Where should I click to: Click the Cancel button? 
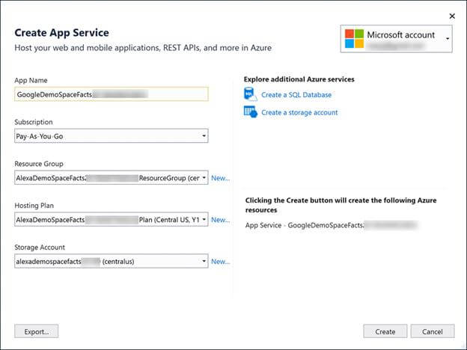pos(433,331)
